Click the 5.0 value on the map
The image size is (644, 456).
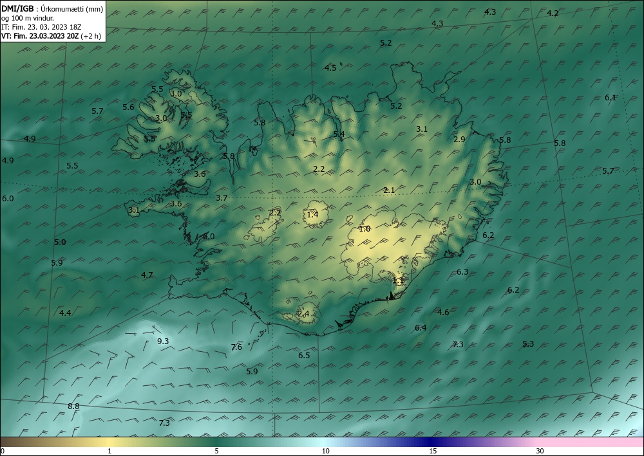(x=60, y=242)
